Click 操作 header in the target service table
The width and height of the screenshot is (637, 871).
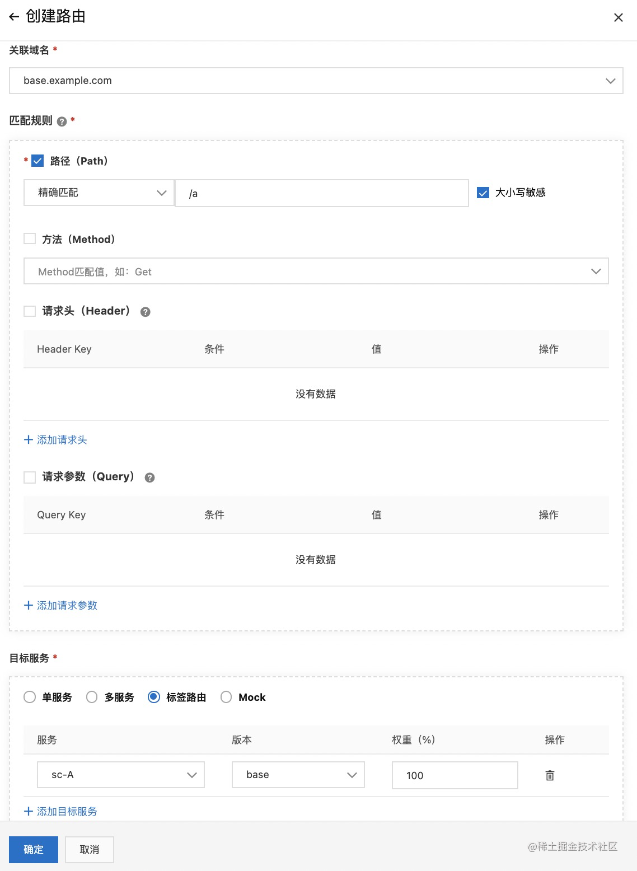pos(555,740)
